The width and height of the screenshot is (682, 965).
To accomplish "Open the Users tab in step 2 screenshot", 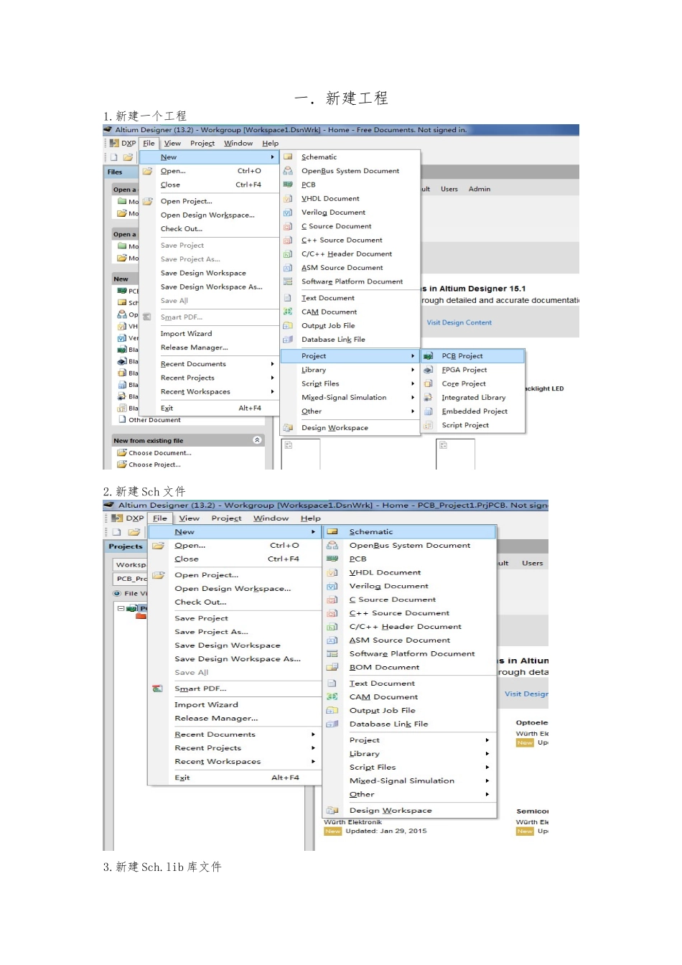I will tap(533, 564).
